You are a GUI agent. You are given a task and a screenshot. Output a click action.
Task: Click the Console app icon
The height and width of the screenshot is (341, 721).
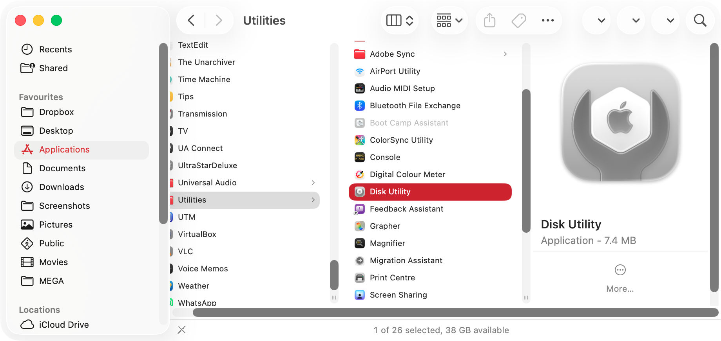pyautogui.click(x=360, y=157)
